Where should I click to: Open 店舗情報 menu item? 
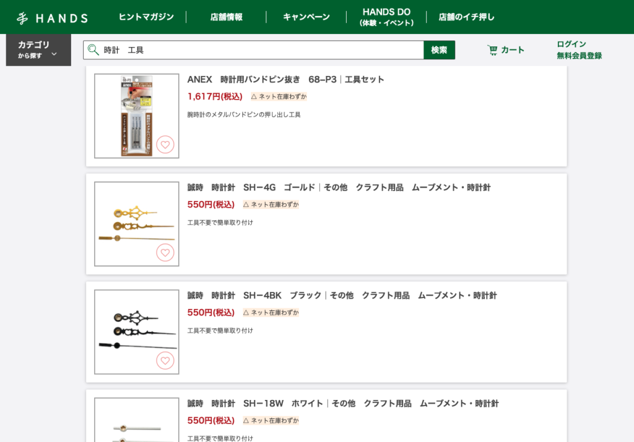pyautogui.click(x=227, y=17)
